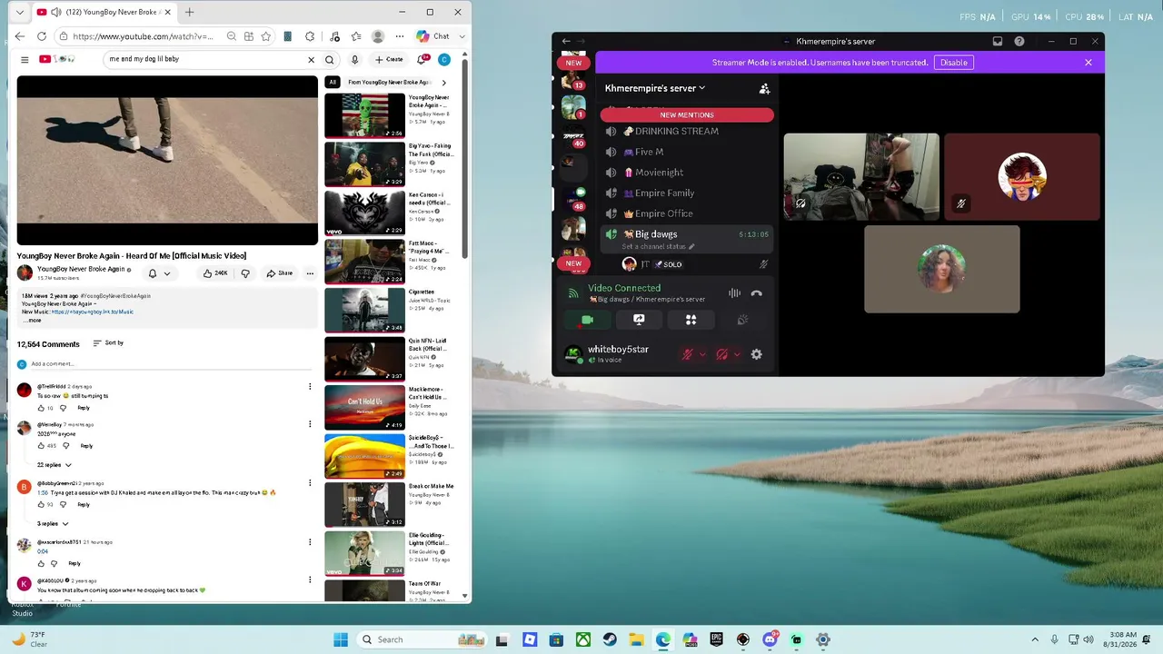This screenshot has width=1163, height=654.
Task: Start YouTube voice search with microphone
Action: point(354,60)
